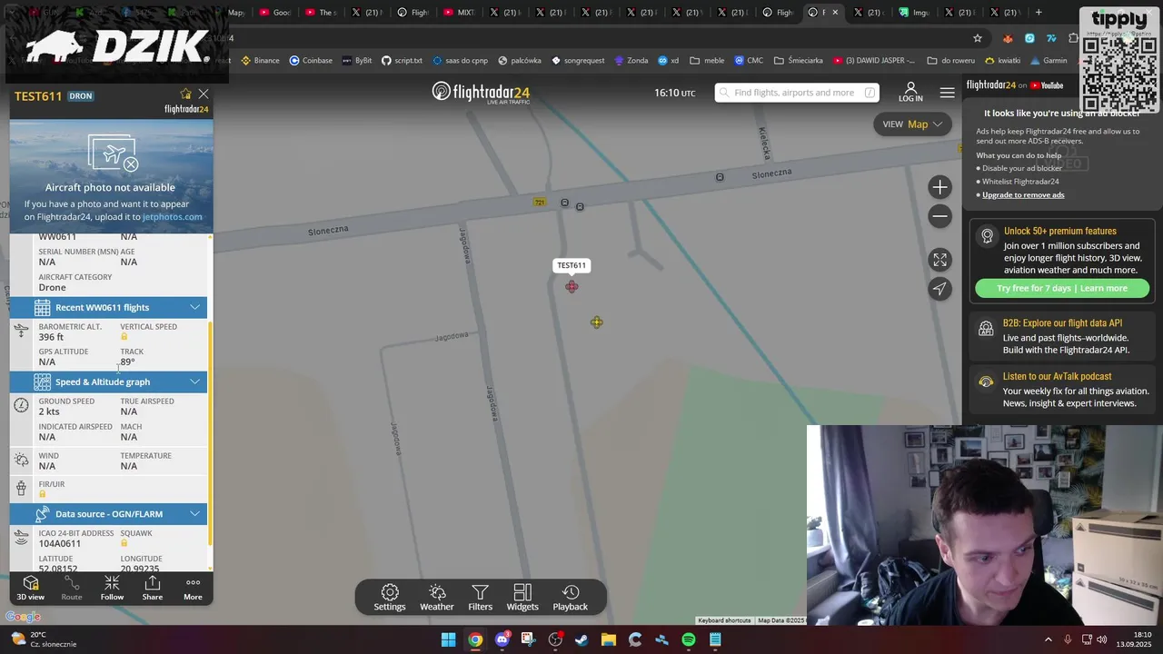Bookmark this page with the star
The width and height of the screenshot is (1163, 654).
978,38
